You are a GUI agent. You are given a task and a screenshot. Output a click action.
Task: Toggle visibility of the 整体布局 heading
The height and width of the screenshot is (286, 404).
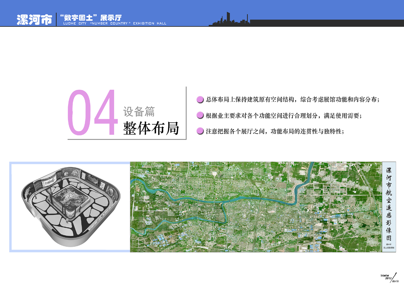[x=151, y=128]
